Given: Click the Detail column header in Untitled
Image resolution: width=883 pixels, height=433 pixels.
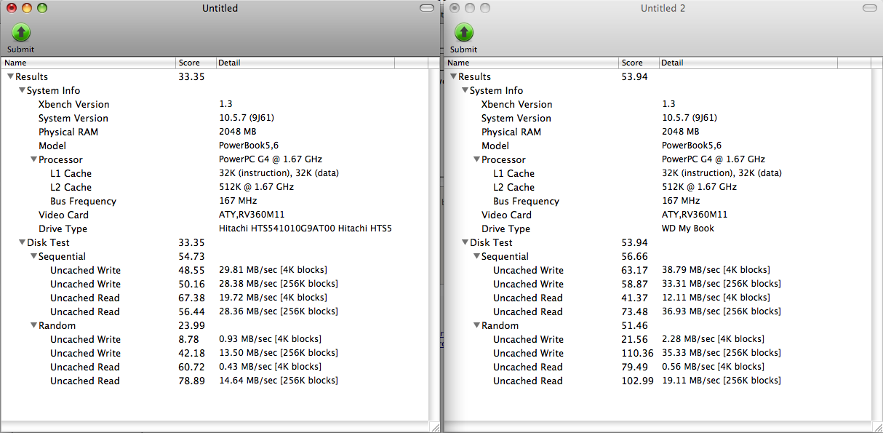Looking at the screenshot, I should [305, 63].
